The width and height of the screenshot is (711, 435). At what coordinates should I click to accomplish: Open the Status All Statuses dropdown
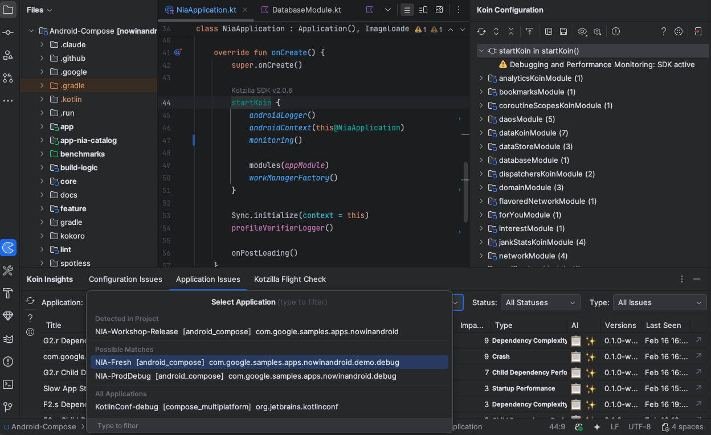pos(540,303)
